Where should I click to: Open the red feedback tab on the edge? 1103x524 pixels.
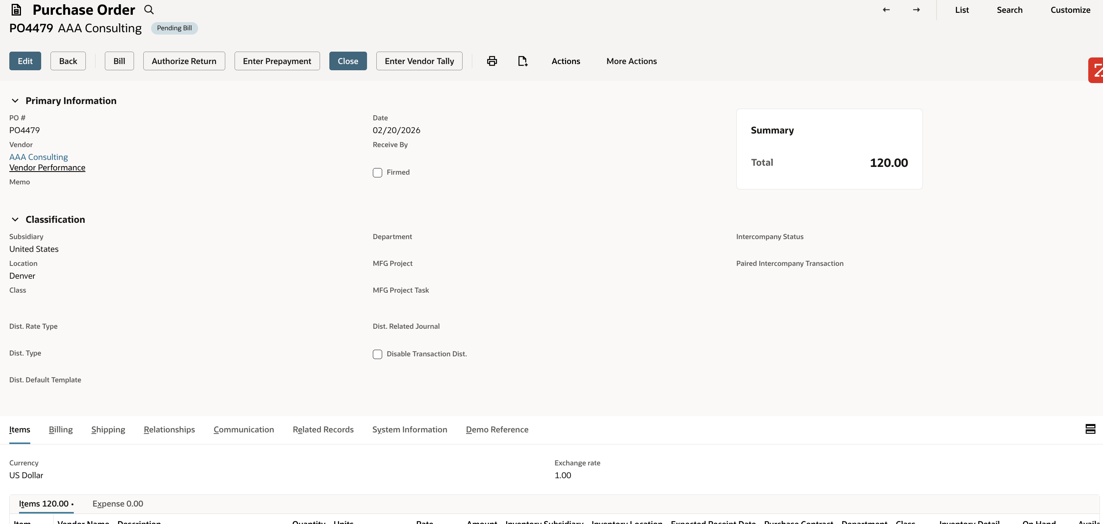coord(1096,70)
